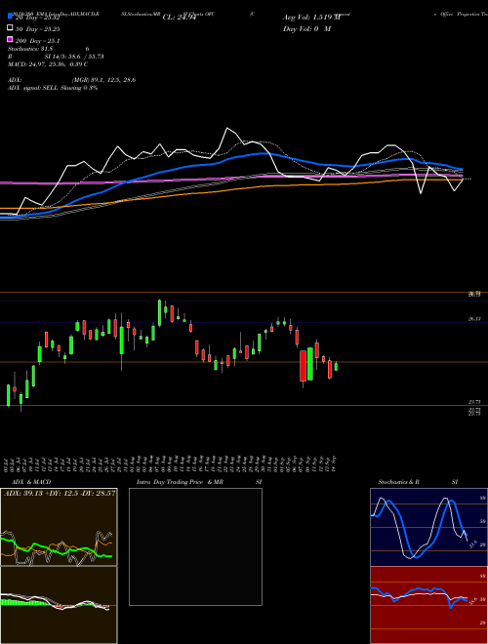Open the empty Intra Day Trading Price panel
The image size is (488, 644).
click(195, 546)
